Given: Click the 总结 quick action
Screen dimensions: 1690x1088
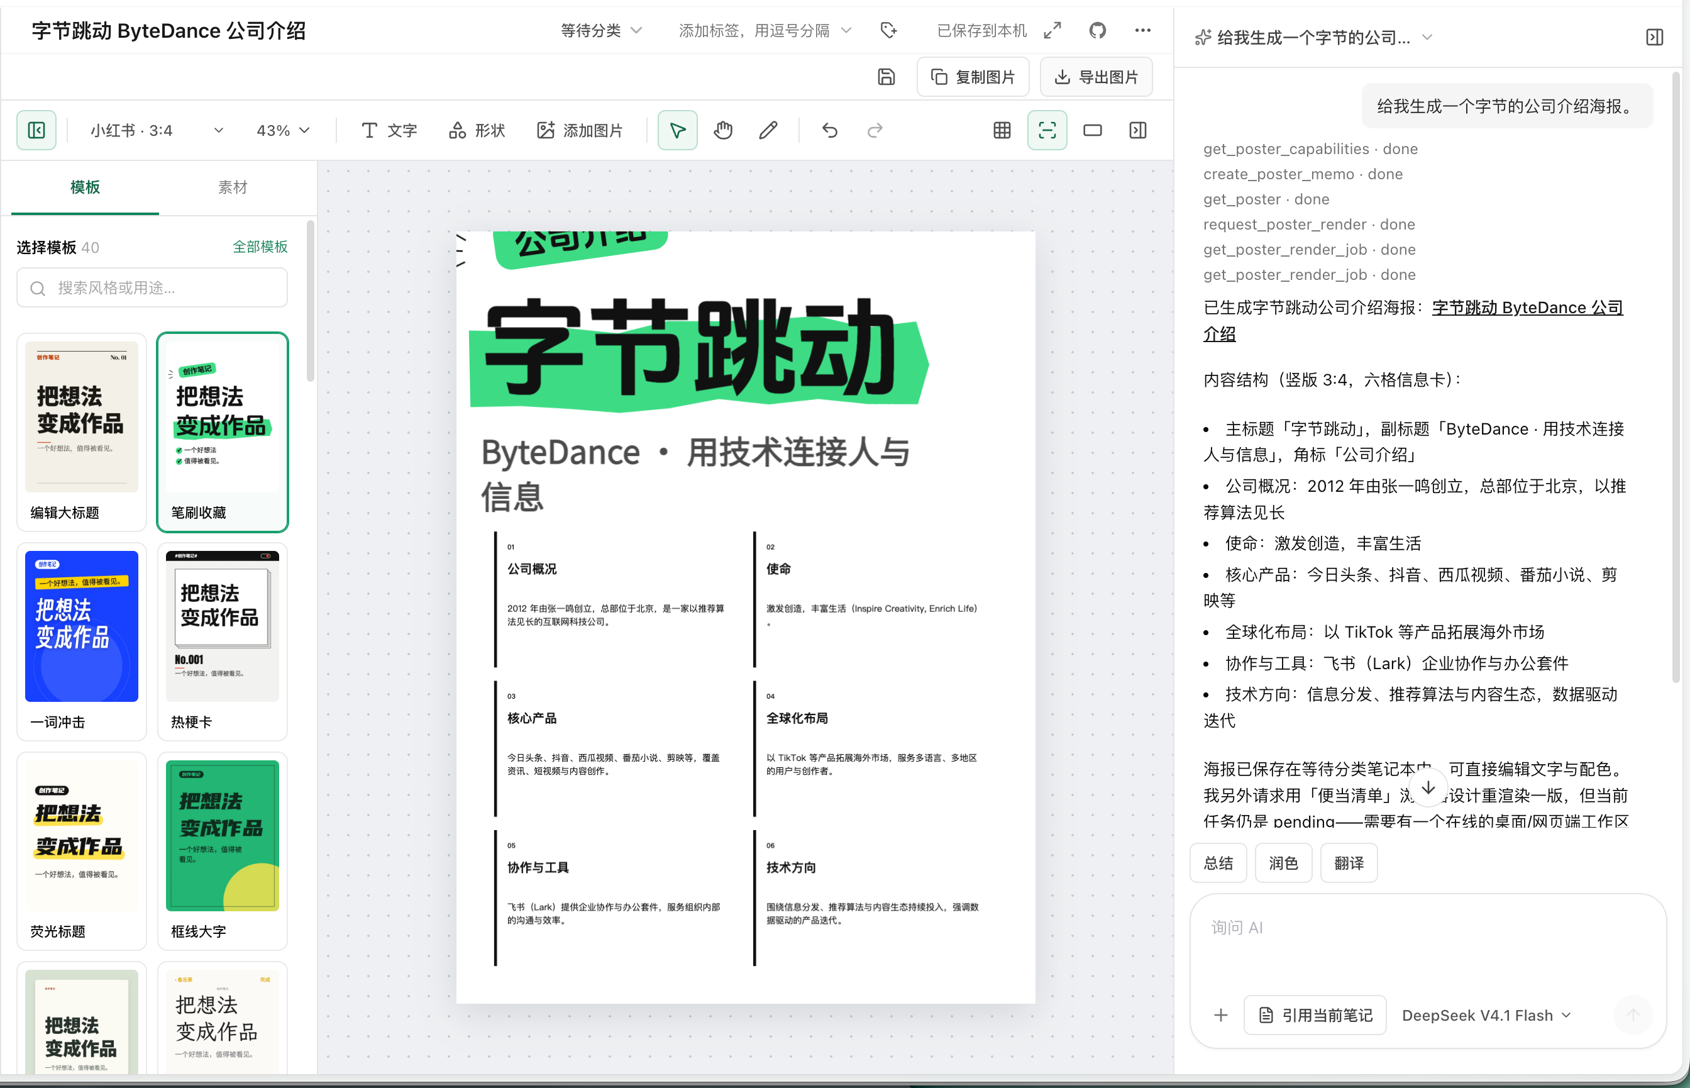Looking at the screenshot, I should 1218,862.
